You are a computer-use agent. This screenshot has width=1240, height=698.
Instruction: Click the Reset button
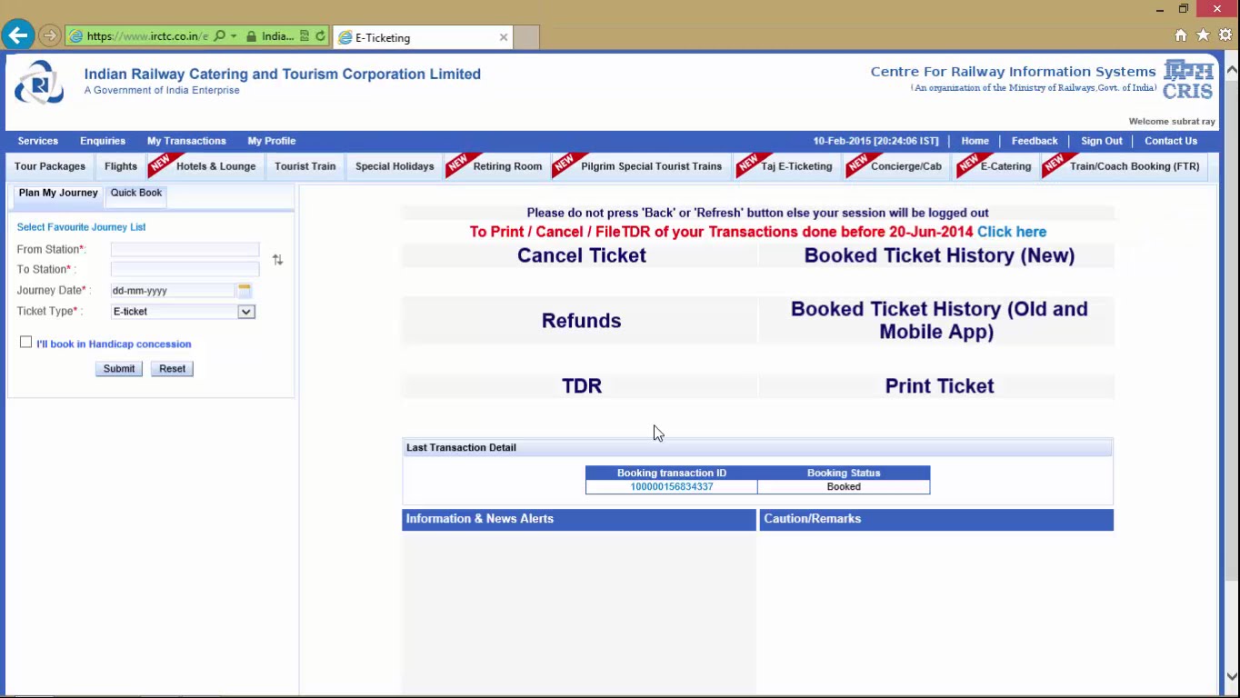[x=172, y=369]
